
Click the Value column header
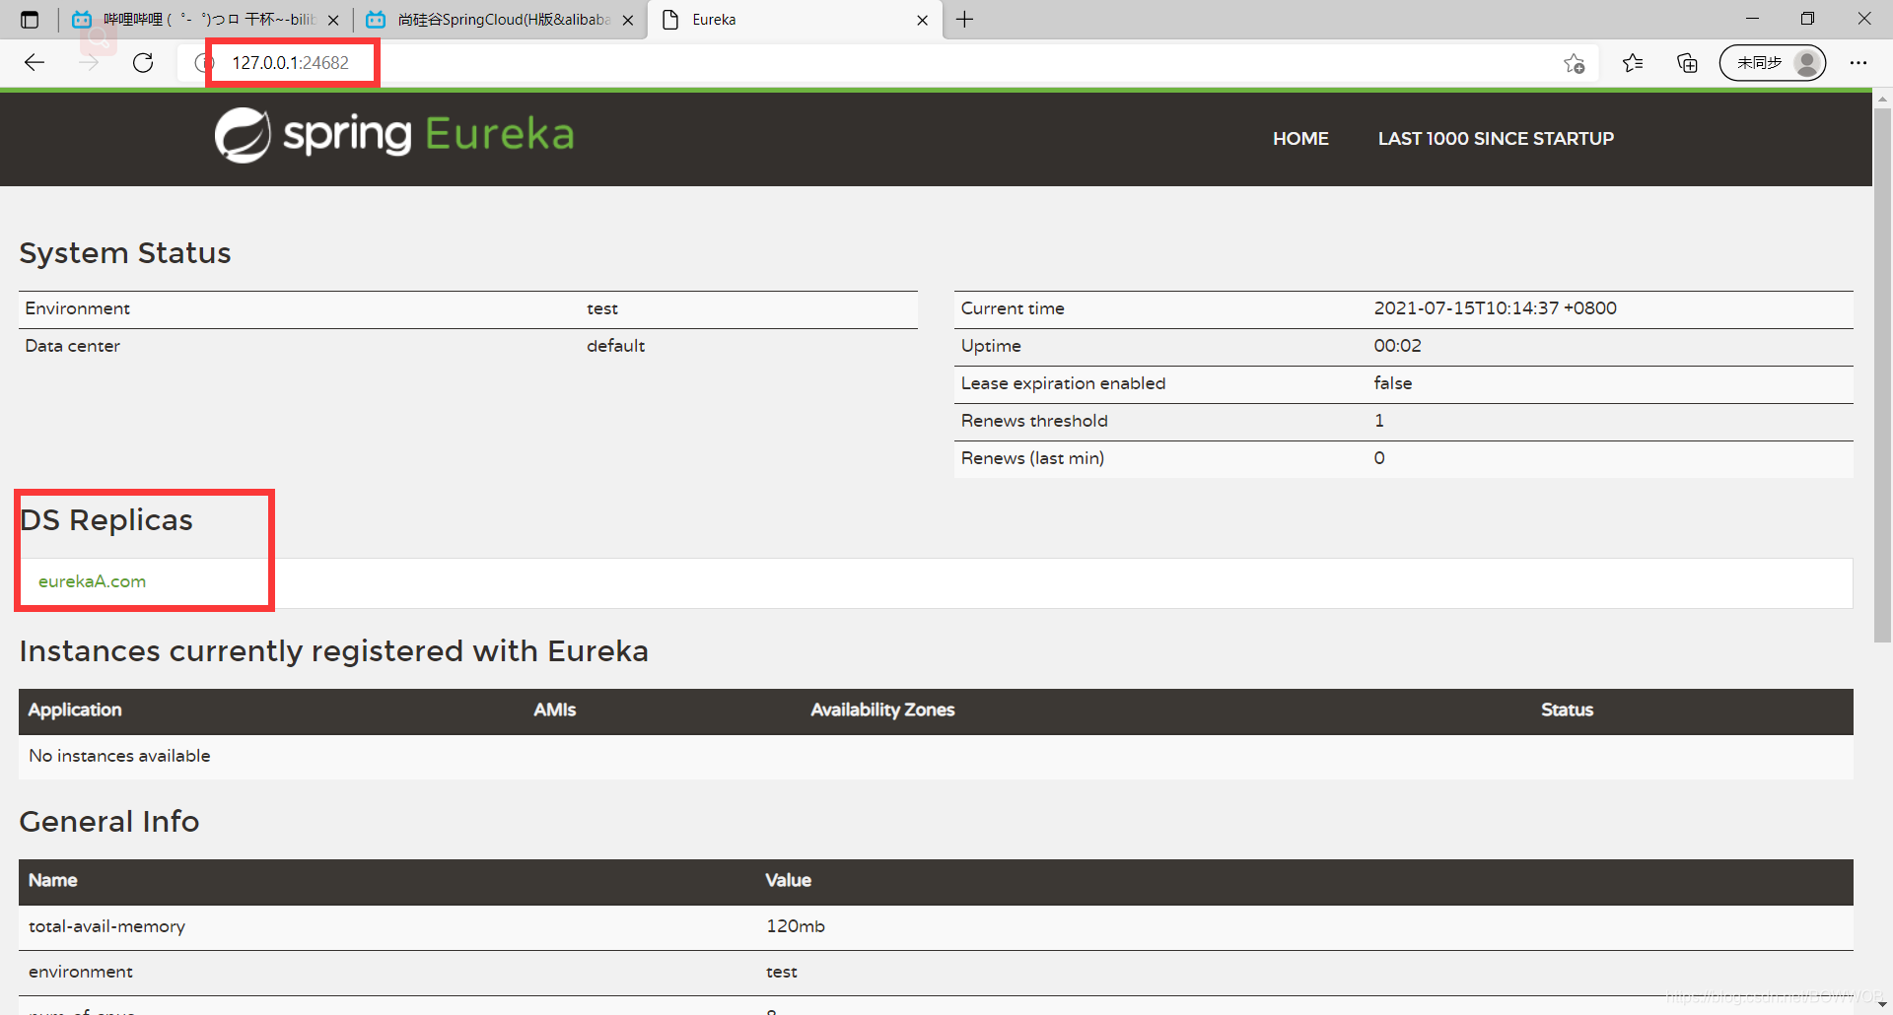(x=789, y=880)
